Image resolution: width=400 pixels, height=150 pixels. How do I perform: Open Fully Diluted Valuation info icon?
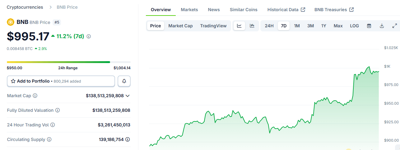pos(58,110)
